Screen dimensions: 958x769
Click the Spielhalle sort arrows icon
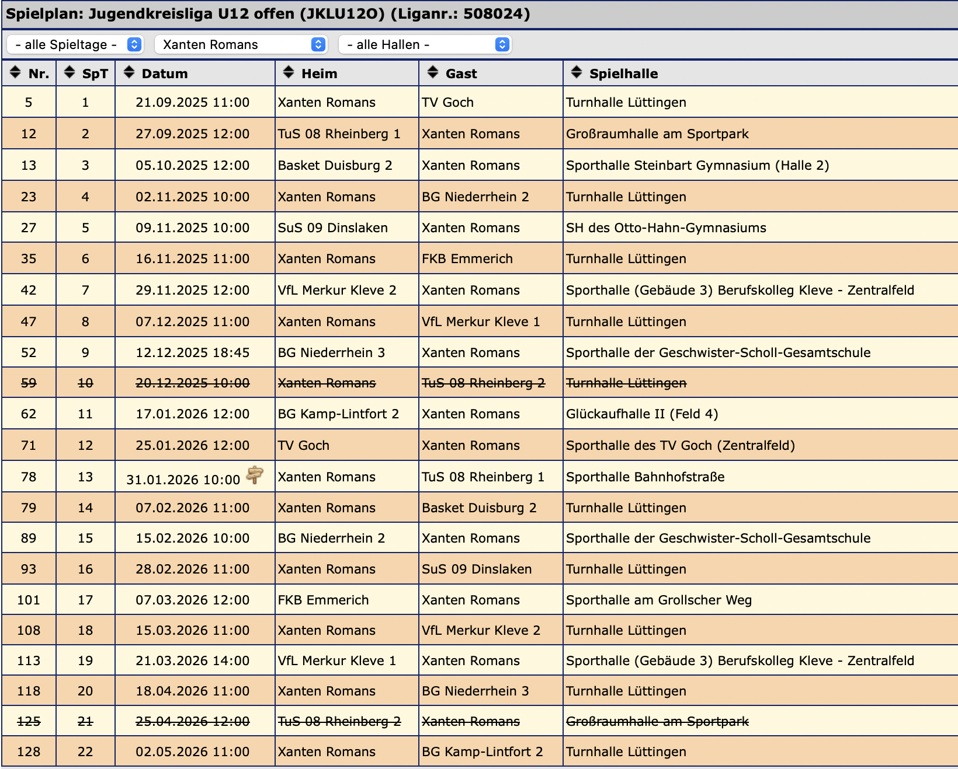[576, 72]
